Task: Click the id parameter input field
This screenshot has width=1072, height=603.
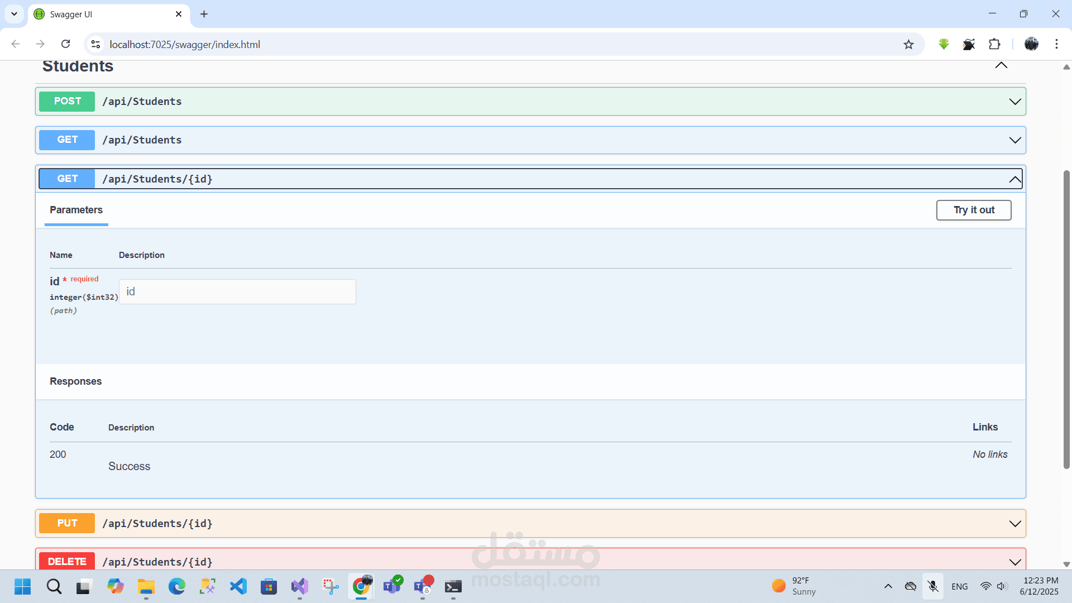Action: (237, 292)
